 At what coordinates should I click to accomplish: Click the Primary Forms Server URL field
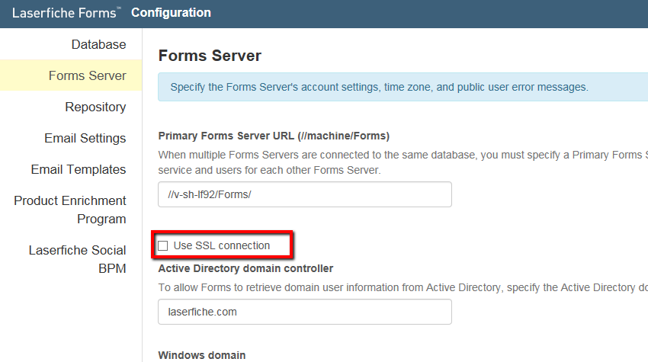click(305, 194)
